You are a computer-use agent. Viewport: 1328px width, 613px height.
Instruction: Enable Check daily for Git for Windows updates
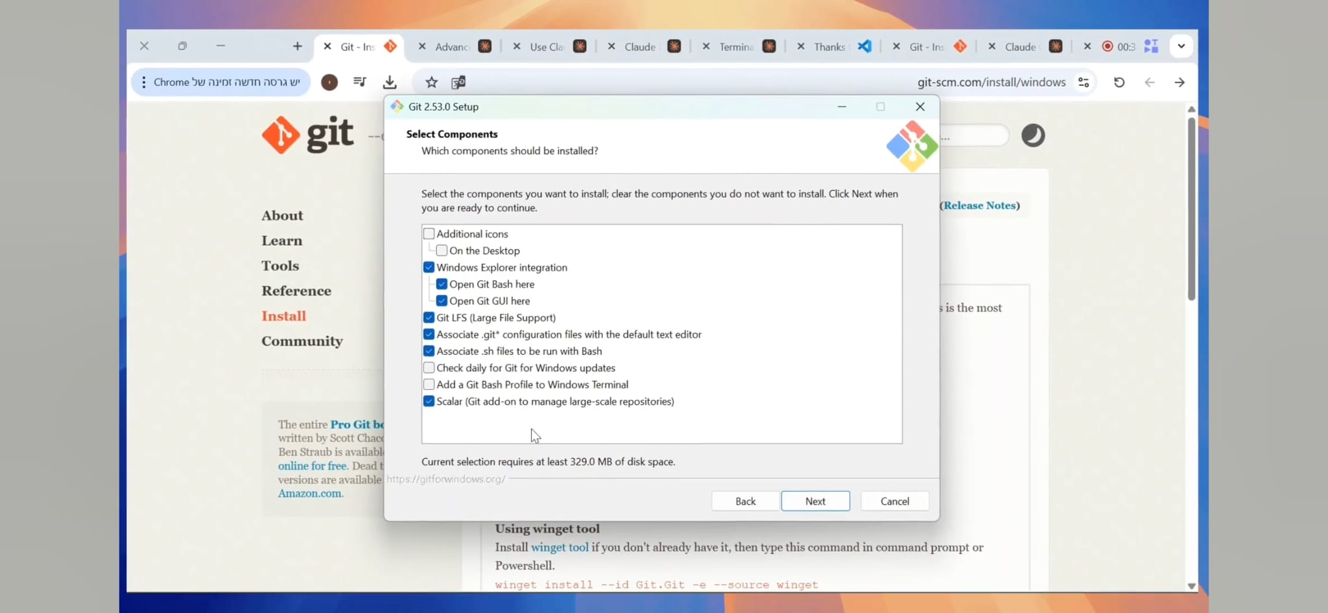coord(429,368)
